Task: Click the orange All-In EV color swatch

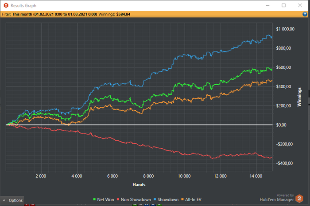Action: (x=182, y=199)
